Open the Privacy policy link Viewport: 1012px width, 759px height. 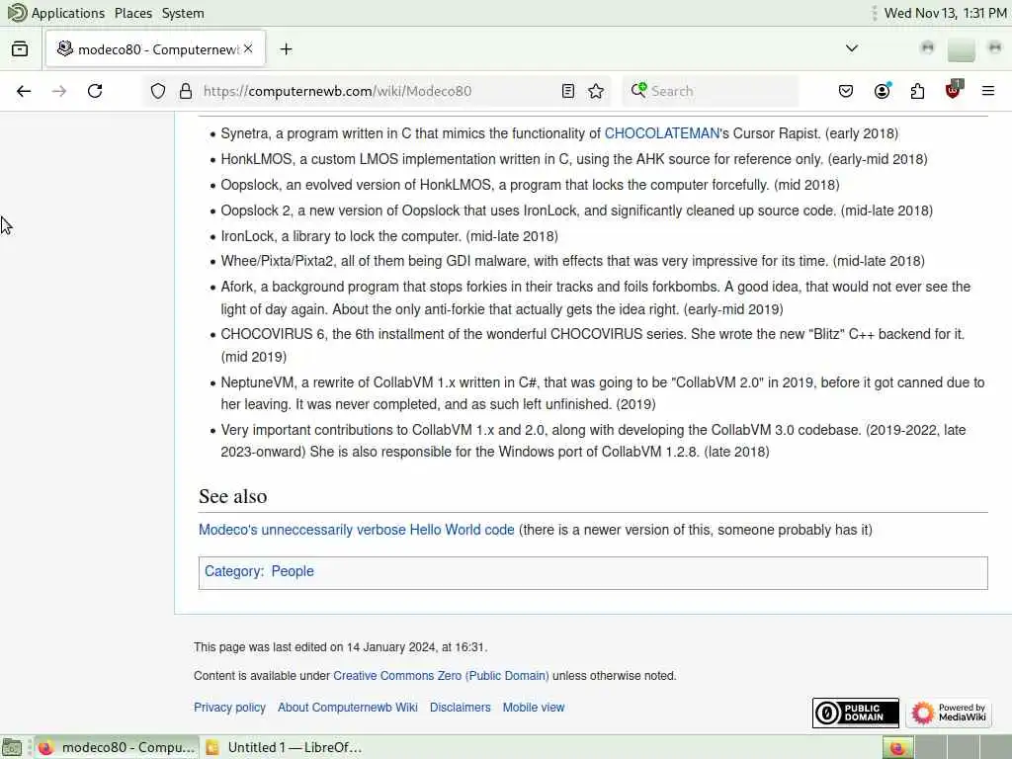pos(229,708)
